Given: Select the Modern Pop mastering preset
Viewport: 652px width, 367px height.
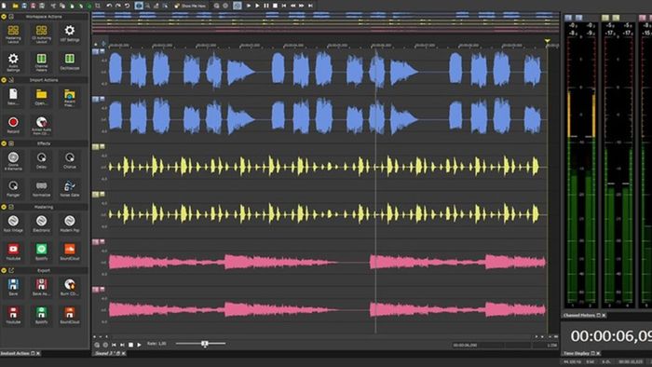Looking at the screenshot, I should click(70, 224).
